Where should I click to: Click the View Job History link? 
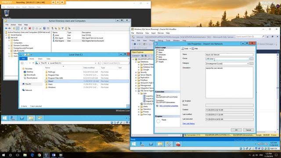tap(188, 124)
